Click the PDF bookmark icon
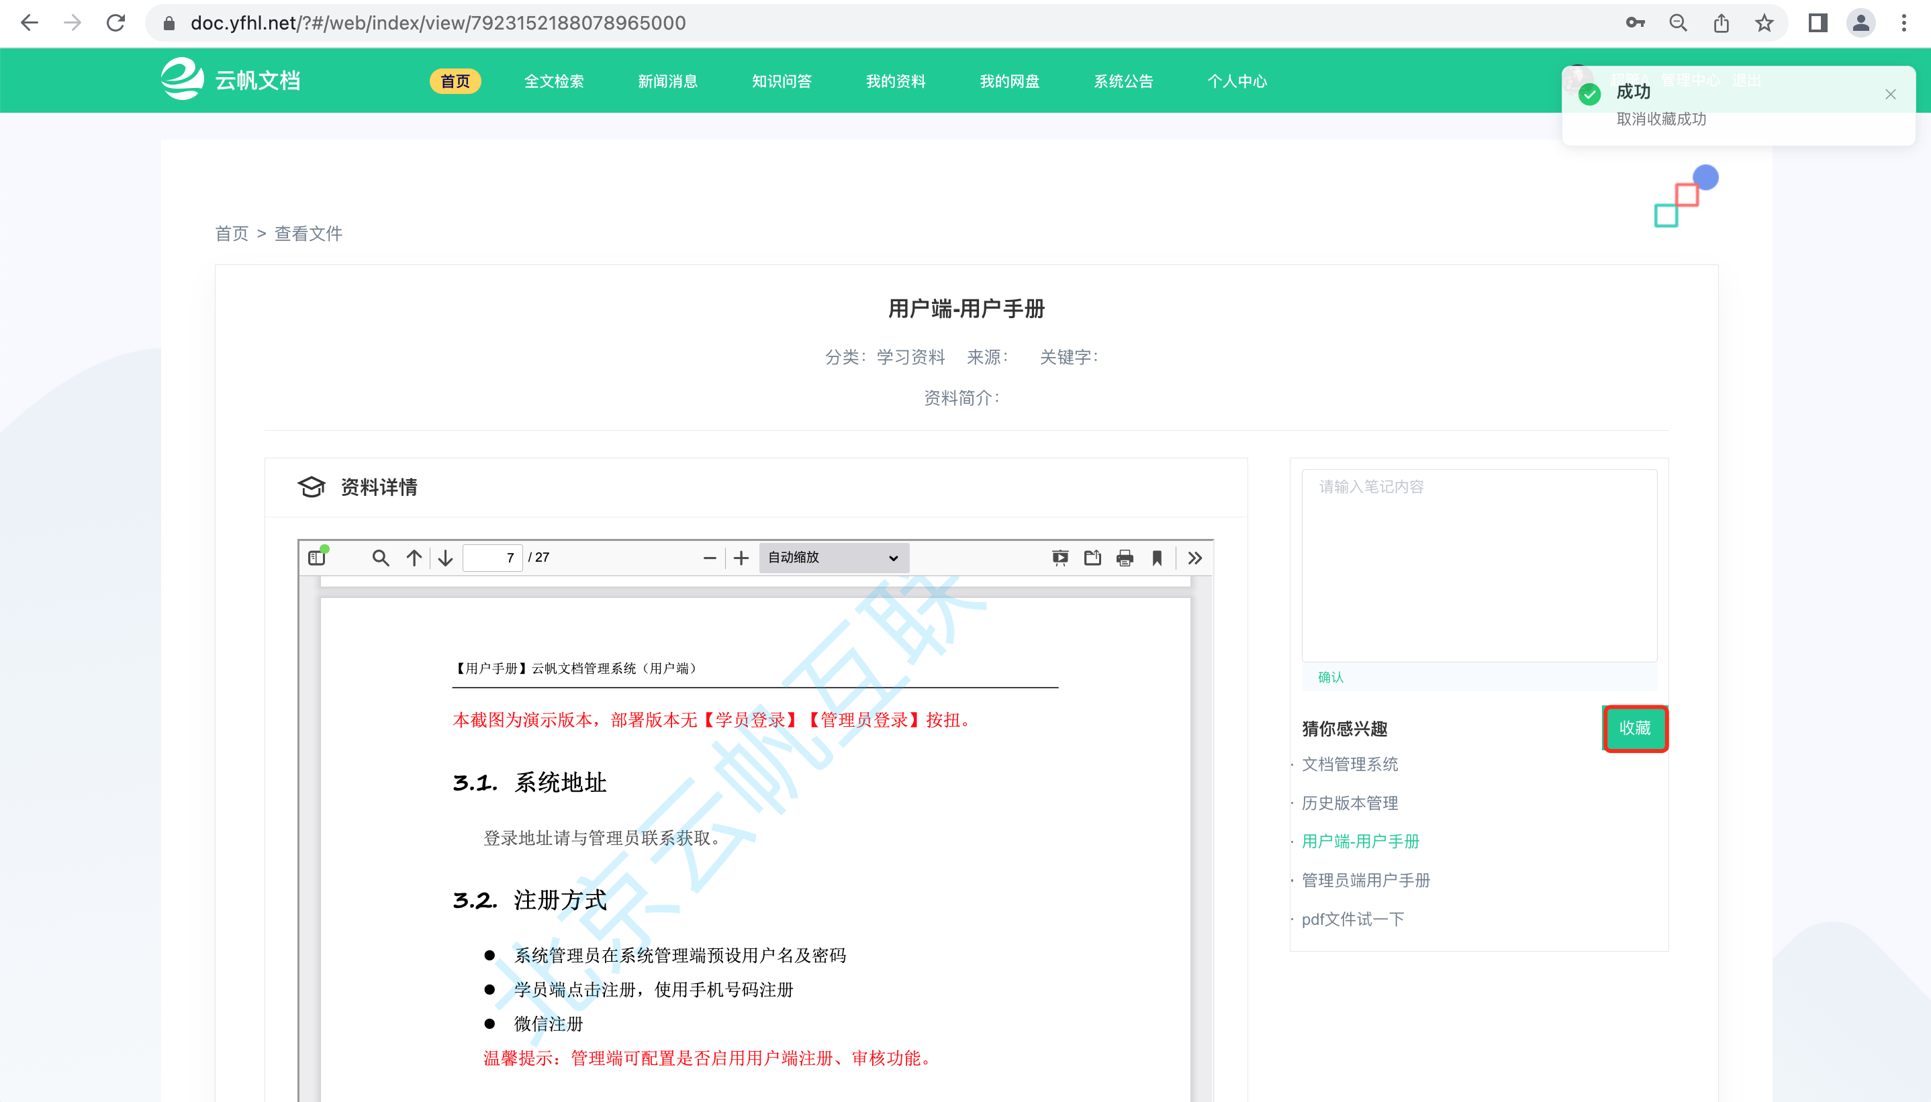The height and width of the screenshot is (1102, 1931). (x=1157, y=558)
